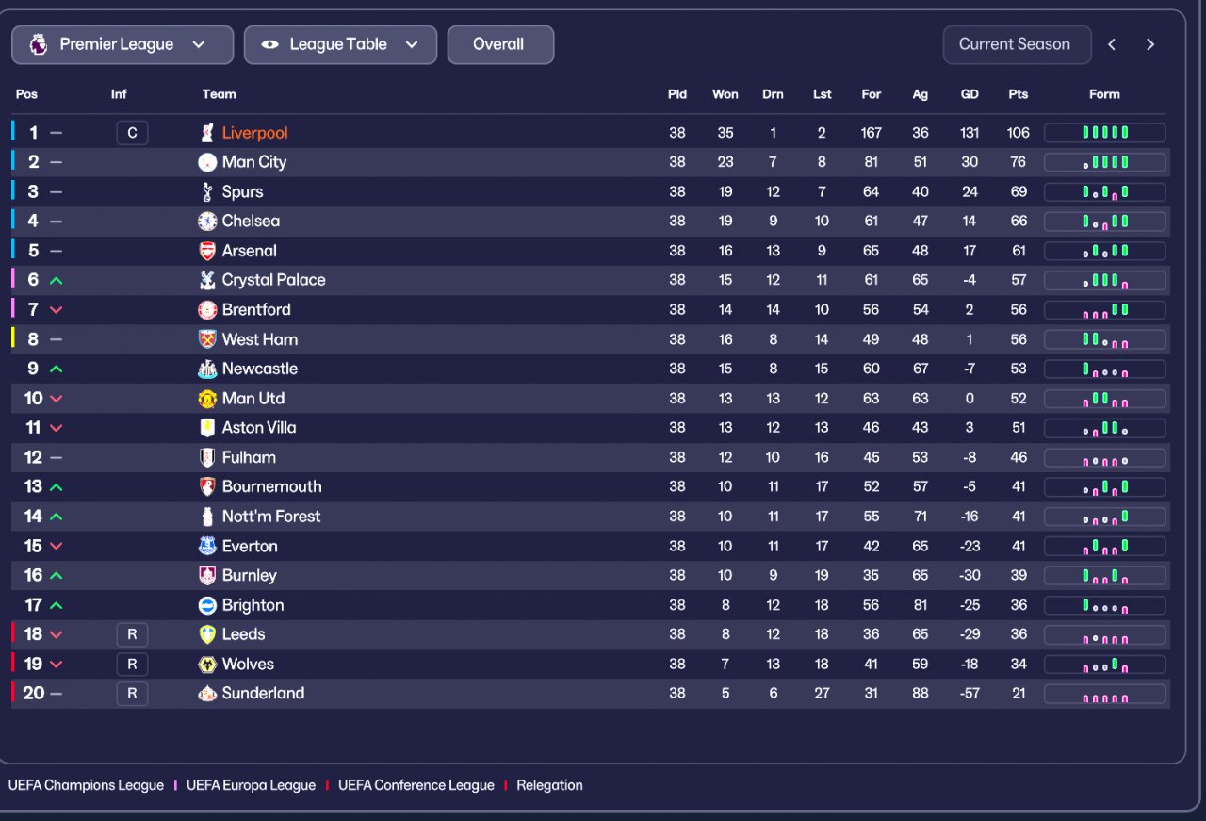Click Sunderland's form indicator bar
1206x821 pixels.
[x=1104, y=695]
